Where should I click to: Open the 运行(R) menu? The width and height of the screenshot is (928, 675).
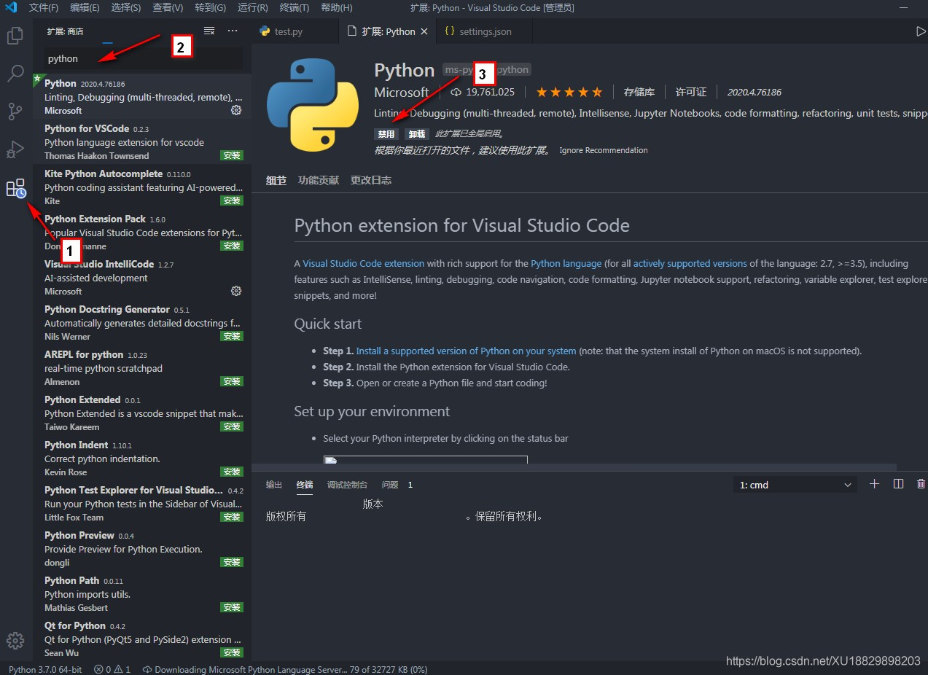click(252, 7)
